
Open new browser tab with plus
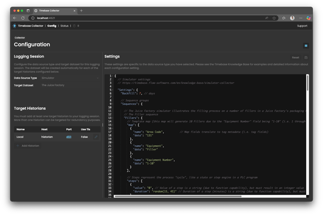tap(81, 10)
